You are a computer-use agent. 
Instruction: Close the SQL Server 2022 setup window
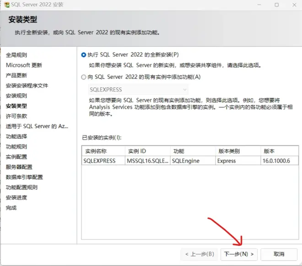pos(294,5)
